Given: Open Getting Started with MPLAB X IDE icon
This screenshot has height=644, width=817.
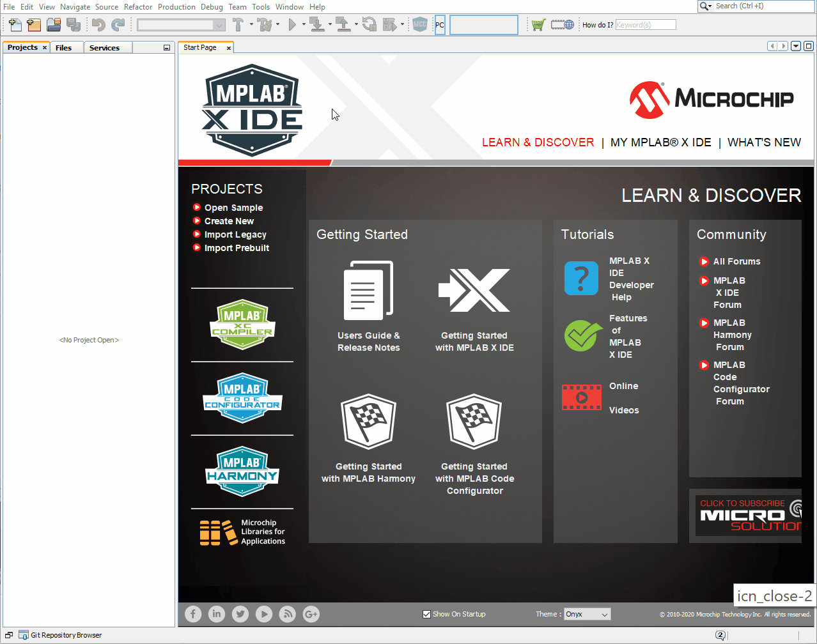Looking at the screenshot, I should pyautogui.click(x=474, y=290).
